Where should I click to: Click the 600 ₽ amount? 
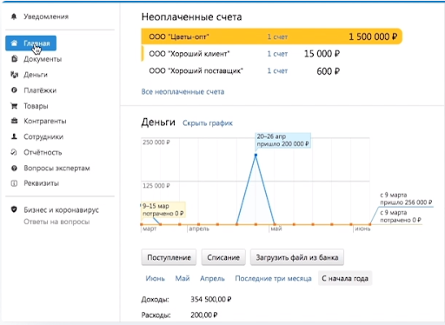[328, 71]
